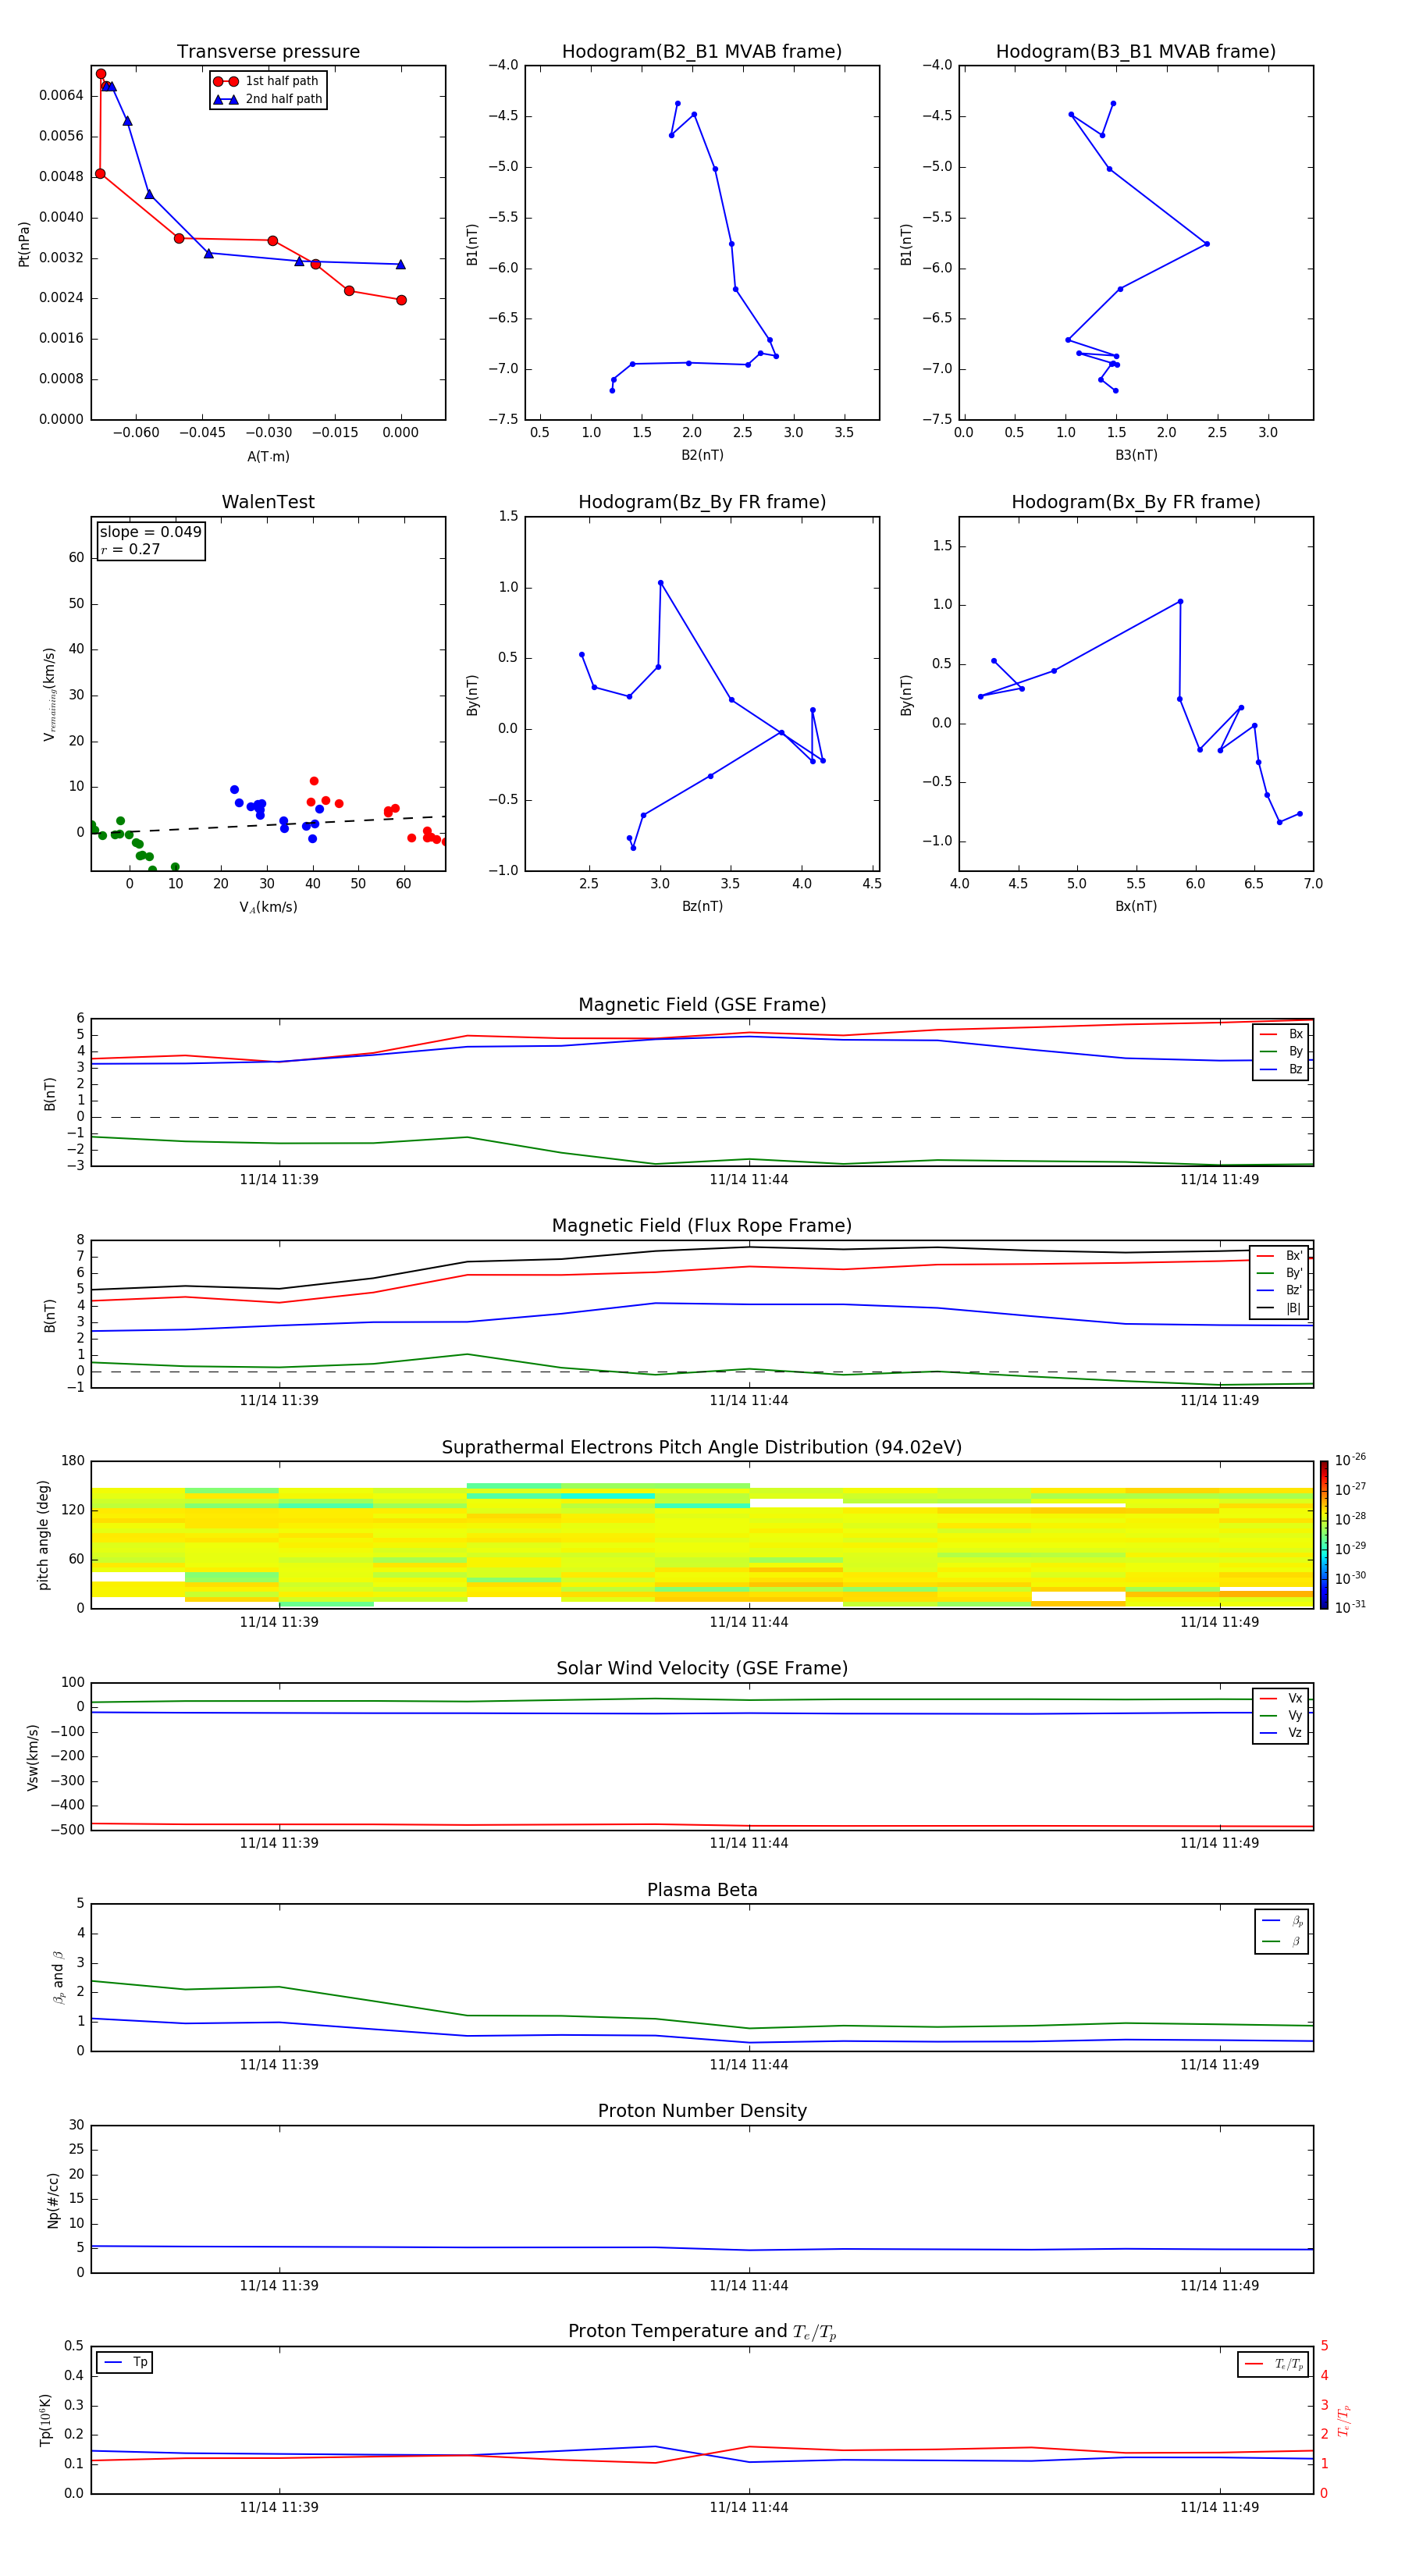Click 11/14 11:49 tick under Proton Temperature
The image size is (1405, 2576).
[x=1219, y=2507]
